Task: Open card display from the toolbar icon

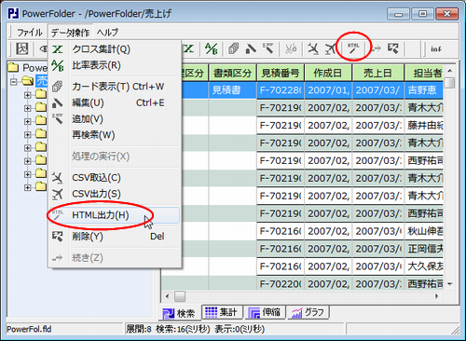Action: click(x=233, y=48)
